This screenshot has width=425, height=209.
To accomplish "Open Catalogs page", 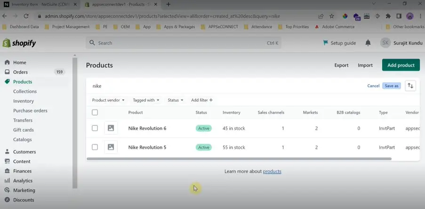I will 23,139.
